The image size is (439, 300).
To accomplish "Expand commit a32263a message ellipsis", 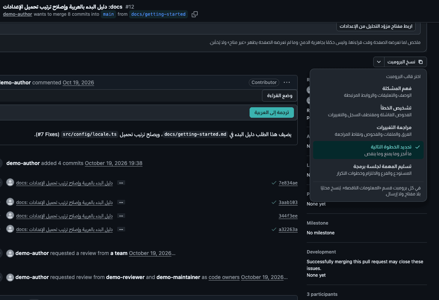I will [121, 229].
